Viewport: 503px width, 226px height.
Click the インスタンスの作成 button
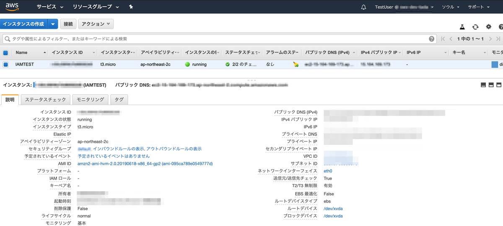pos(23,24)
